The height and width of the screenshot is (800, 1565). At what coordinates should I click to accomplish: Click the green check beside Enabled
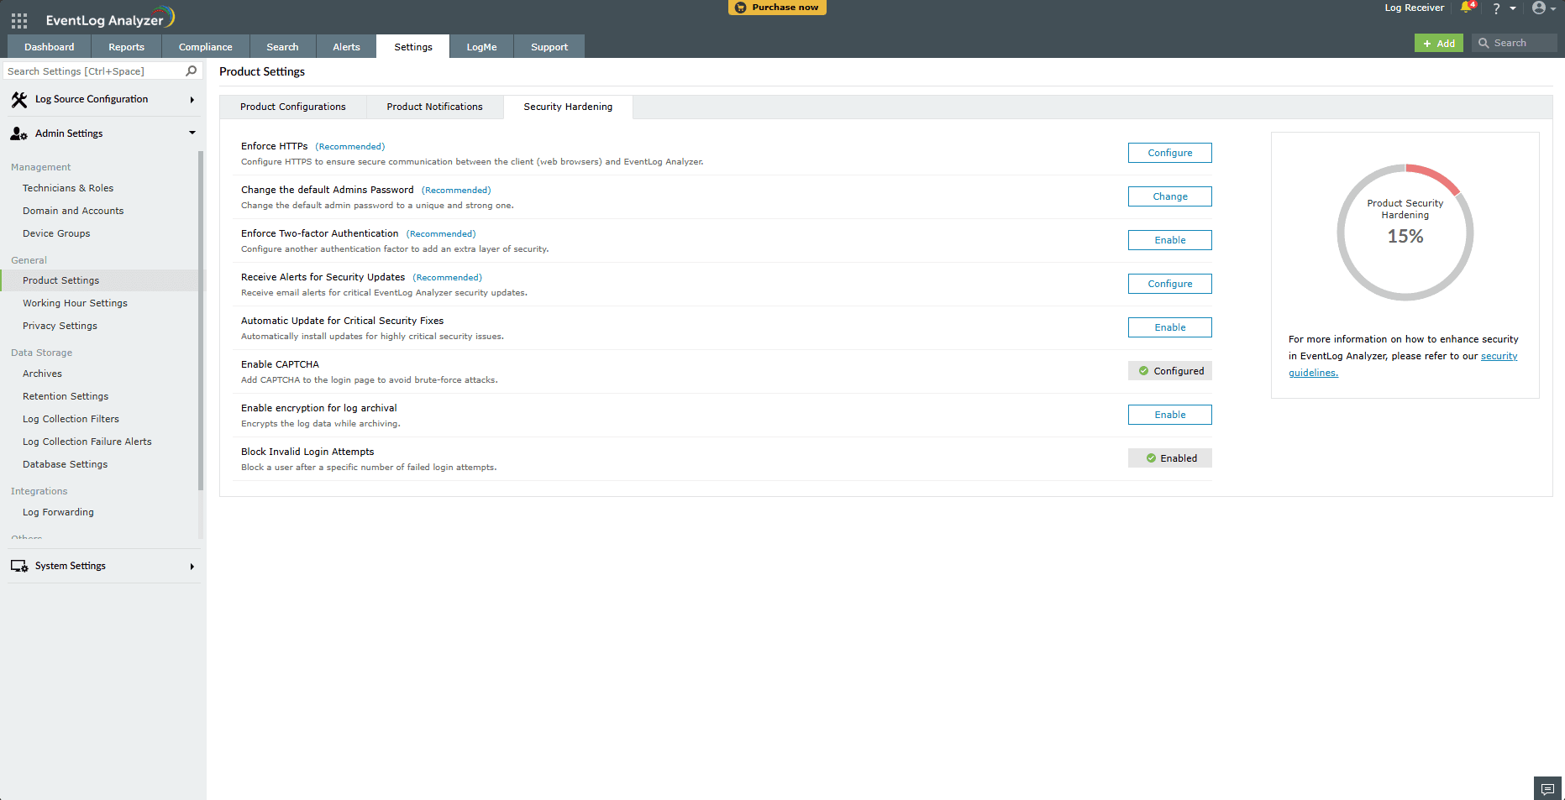[x=1151, y=458]
